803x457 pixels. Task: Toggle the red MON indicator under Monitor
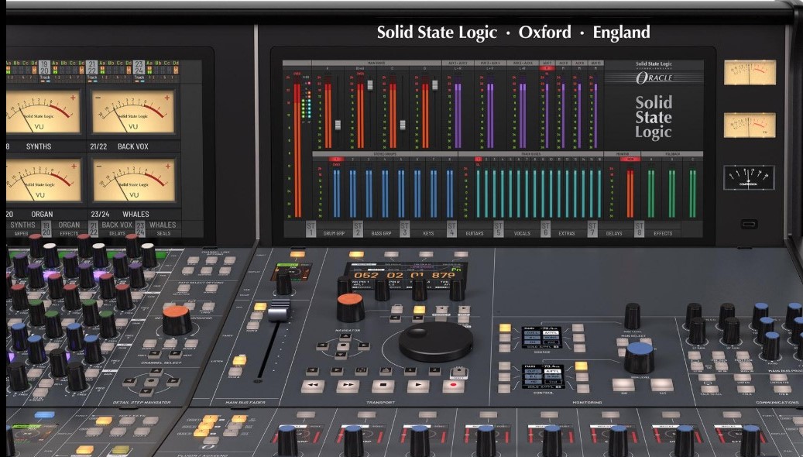point(630,159)
